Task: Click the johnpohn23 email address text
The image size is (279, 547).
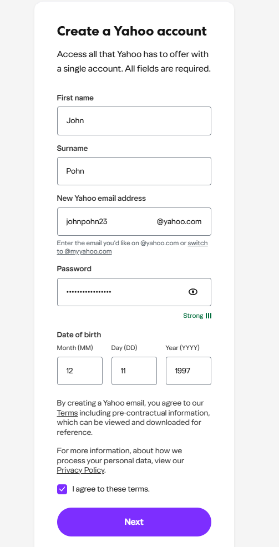Action: [x=87, y=221]
